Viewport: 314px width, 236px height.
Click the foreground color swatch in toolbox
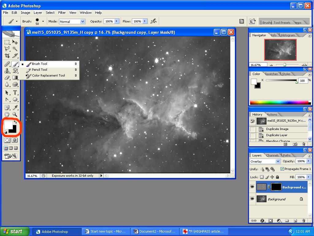point(8,125)
